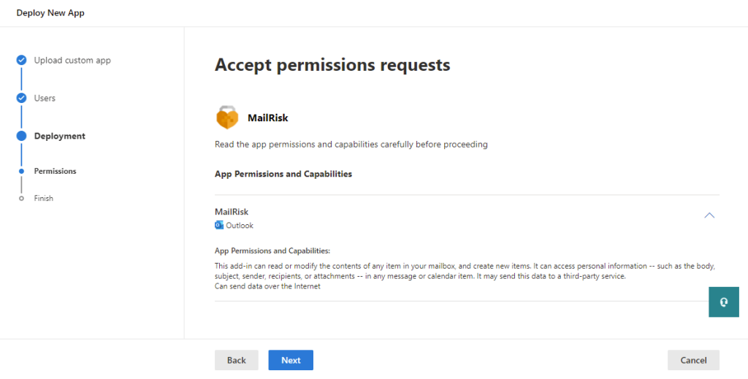Click the Users step checkmark icon
This screenshot has width=748, height=379.
click(x=22, y=98)
